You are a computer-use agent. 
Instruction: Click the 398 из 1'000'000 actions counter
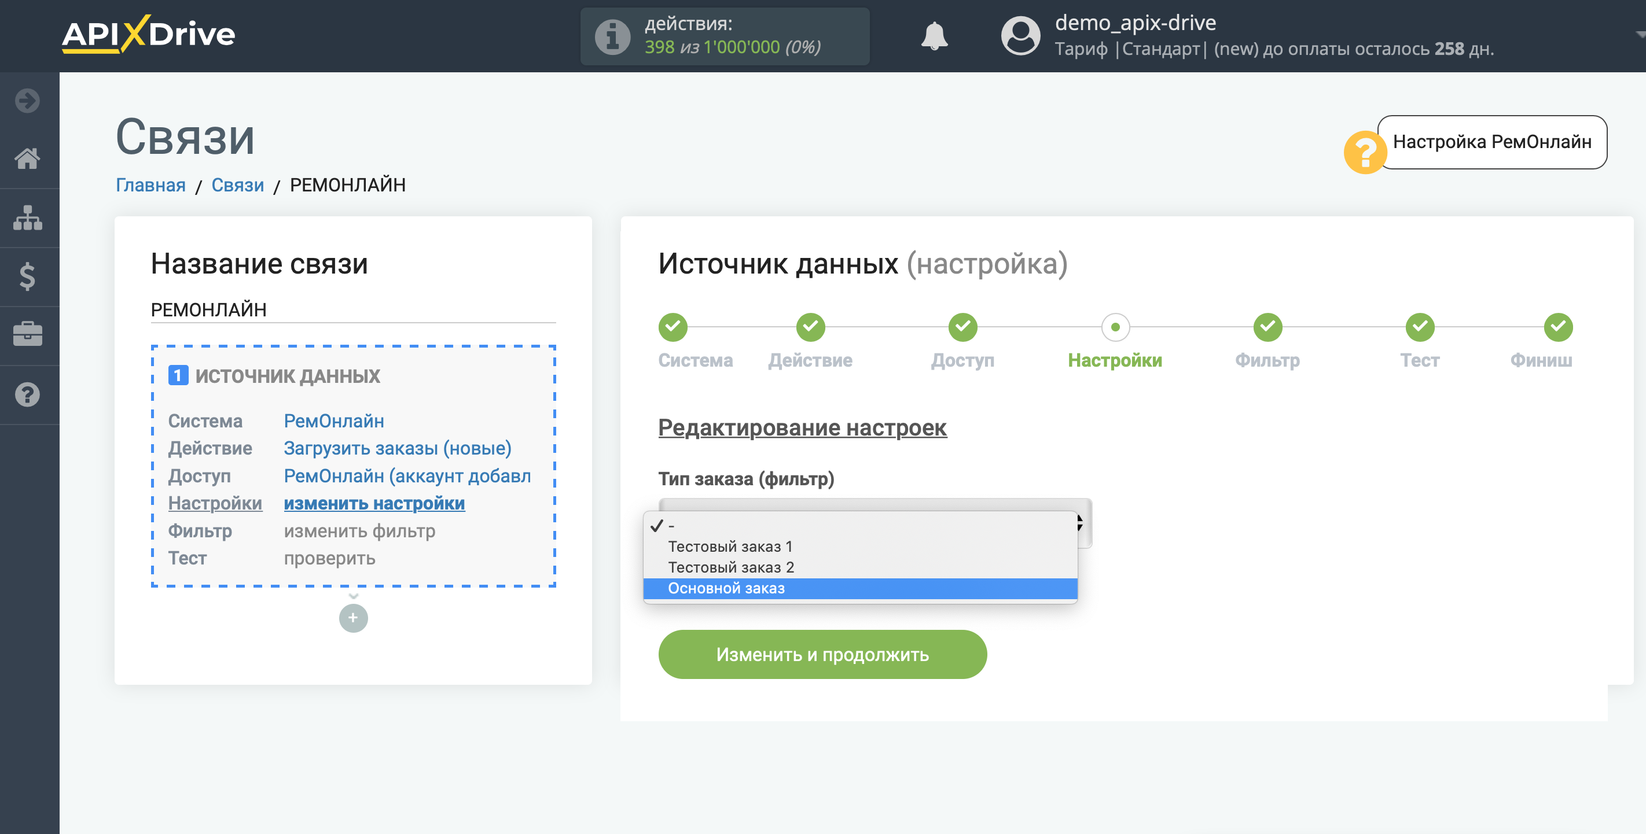(732, 47)
